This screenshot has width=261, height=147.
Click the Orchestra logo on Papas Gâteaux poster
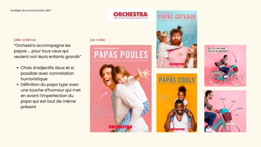click(177, 64)
